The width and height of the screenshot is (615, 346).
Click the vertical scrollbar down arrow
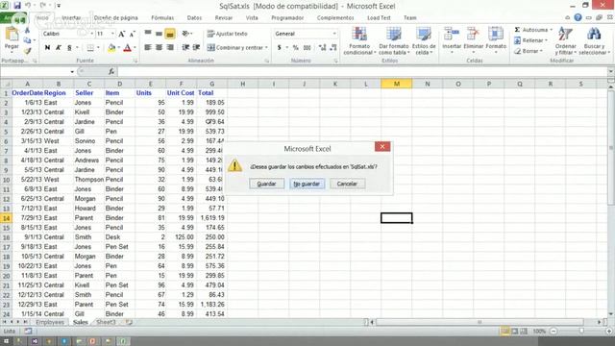pyautogui.click(x=611, y=314)
